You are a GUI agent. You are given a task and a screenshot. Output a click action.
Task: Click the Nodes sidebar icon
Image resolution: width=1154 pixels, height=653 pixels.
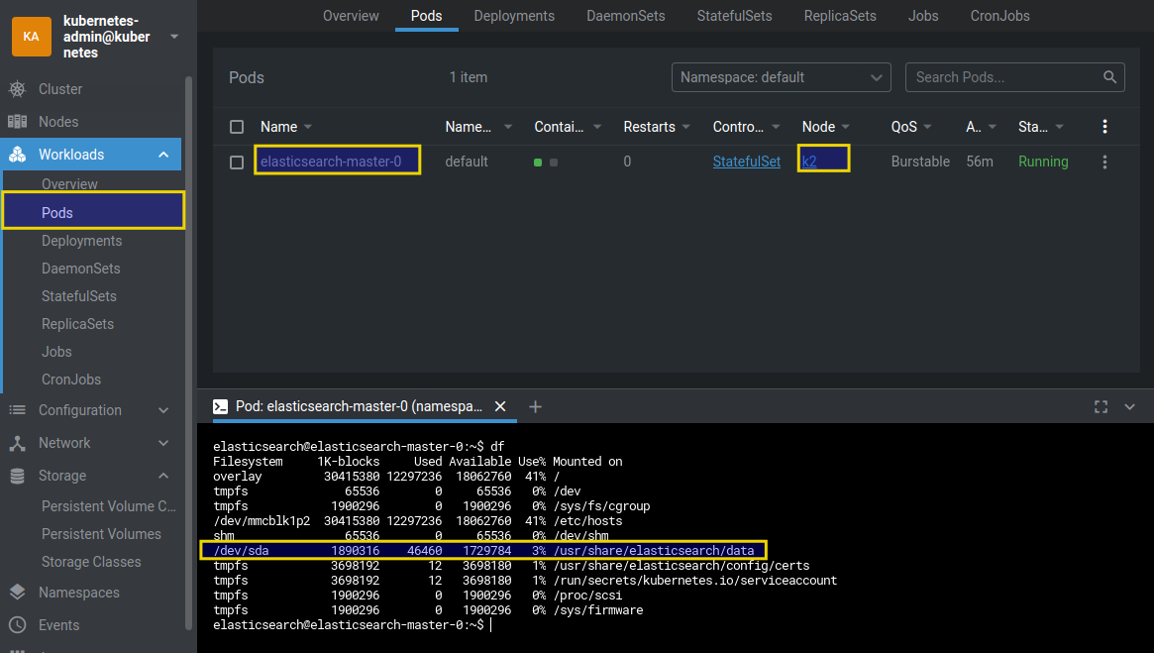tap(17, 122)
